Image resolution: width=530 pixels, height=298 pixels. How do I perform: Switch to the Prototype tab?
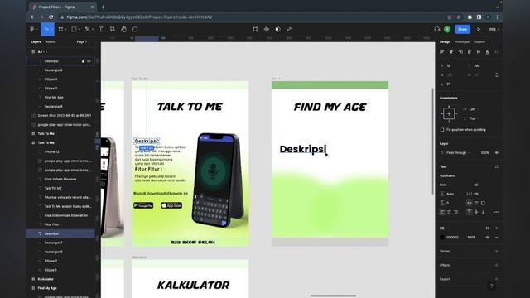tap(462, 42)
